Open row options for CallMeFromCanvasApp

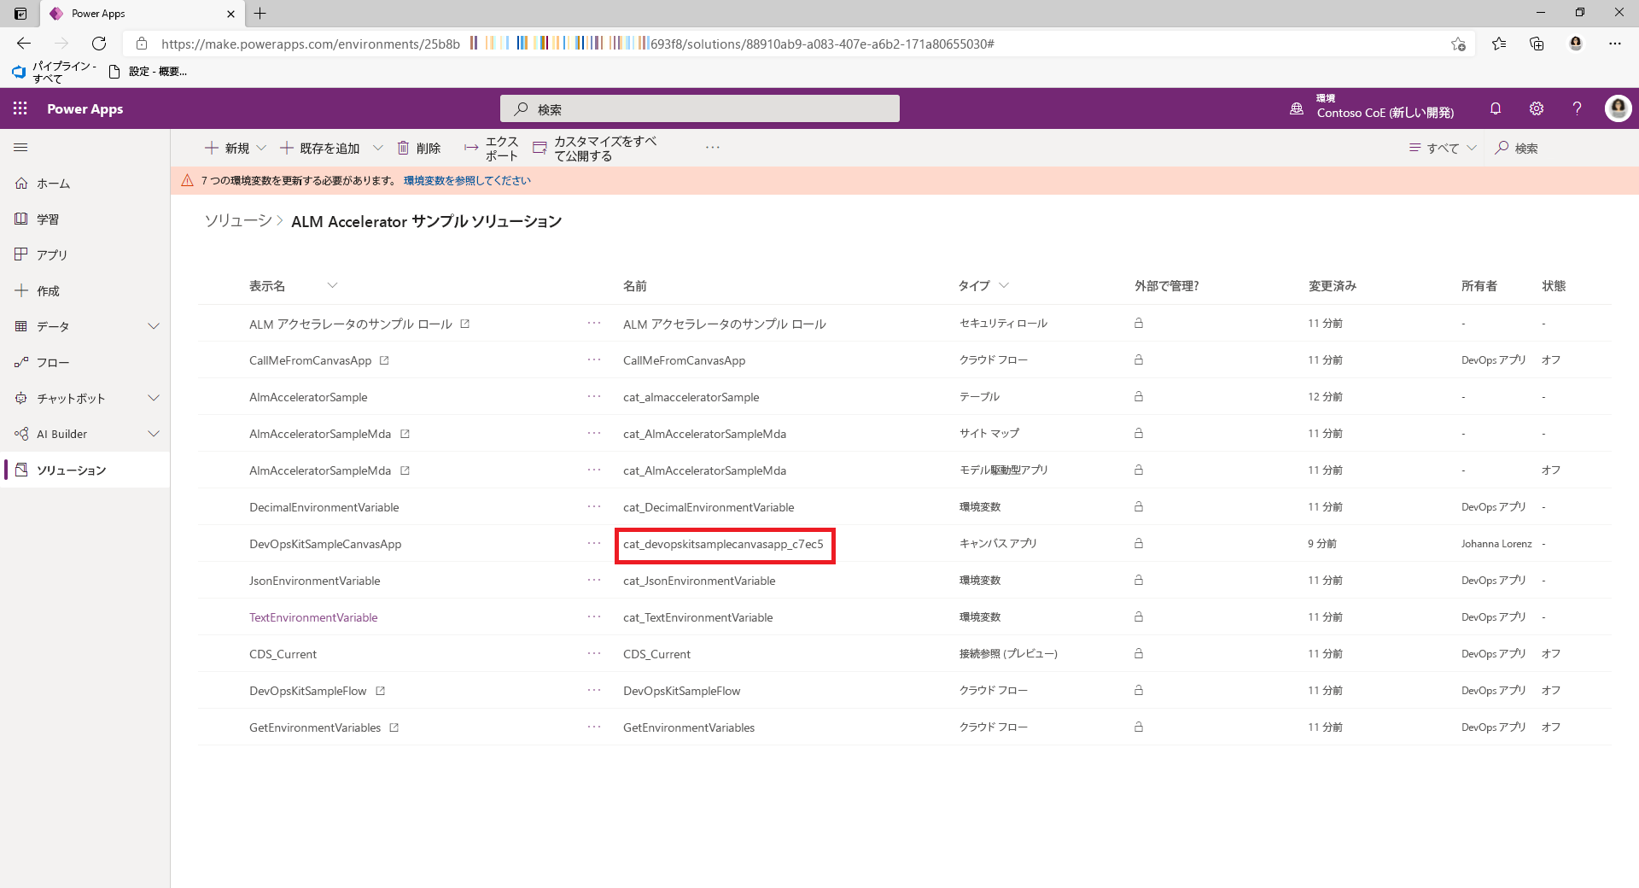(594, 360)
